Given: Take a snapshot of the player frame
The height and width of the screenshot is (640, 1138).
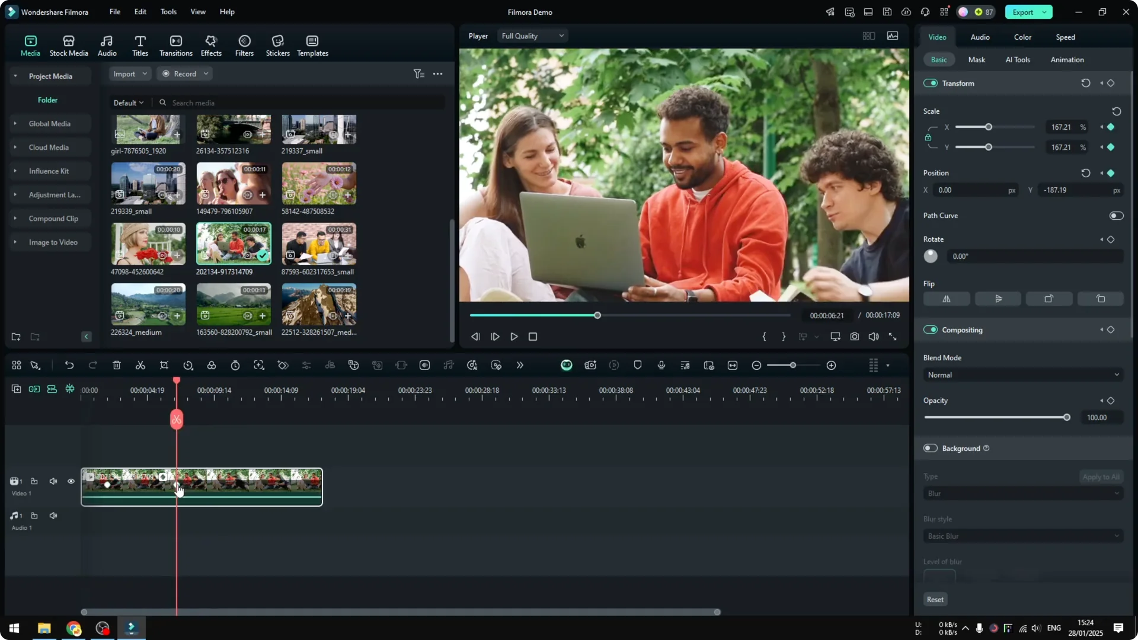Looking at the screenshot, I should tap(855, 337).
